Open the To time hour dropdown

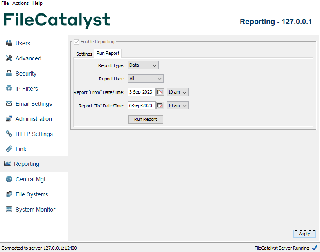tap(177, 105)
